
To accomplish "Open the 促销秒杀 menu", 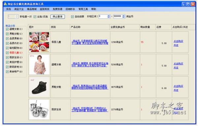I will (x=70, y=9).
